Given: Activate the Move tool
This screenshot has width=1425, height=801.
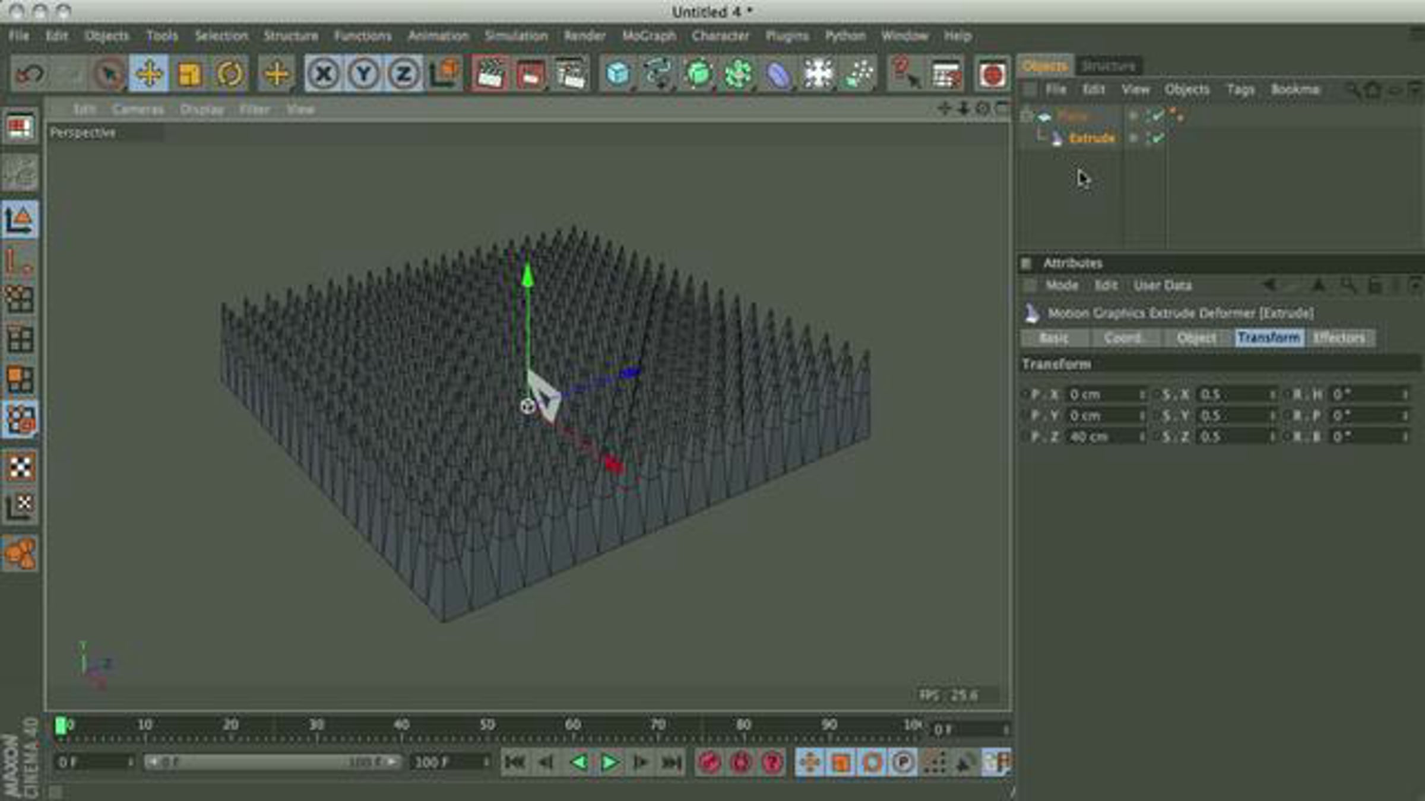Looking at the screenshot, I should click(x=149, y=74).
